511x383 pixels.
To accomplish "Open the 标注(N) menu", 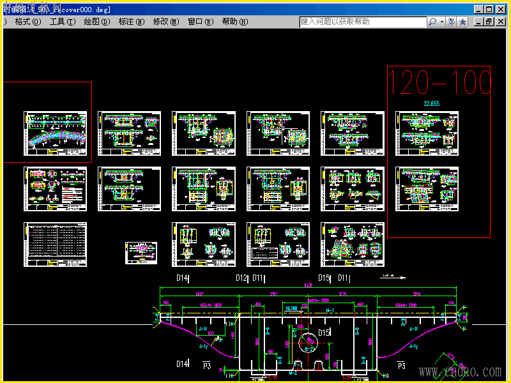I will [x=132, y=22].
